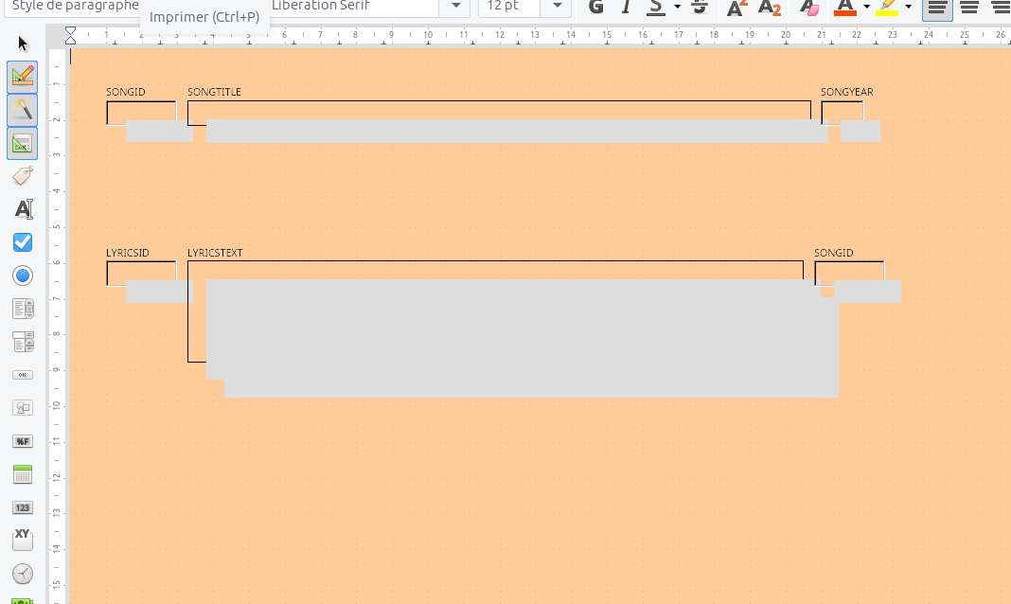Select the Label field tool
Viewport: 1011px width, 604px height.
tap(23, 176)
